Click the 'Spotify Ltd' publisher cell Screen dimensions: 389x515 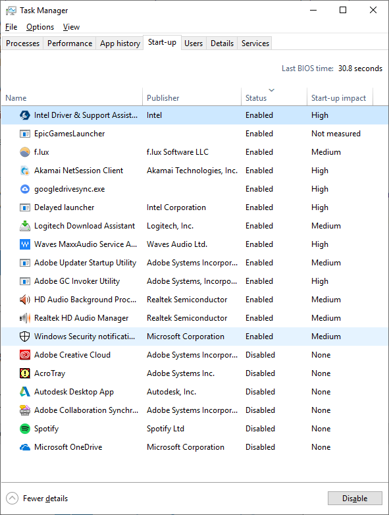click(x=165, y=428)
